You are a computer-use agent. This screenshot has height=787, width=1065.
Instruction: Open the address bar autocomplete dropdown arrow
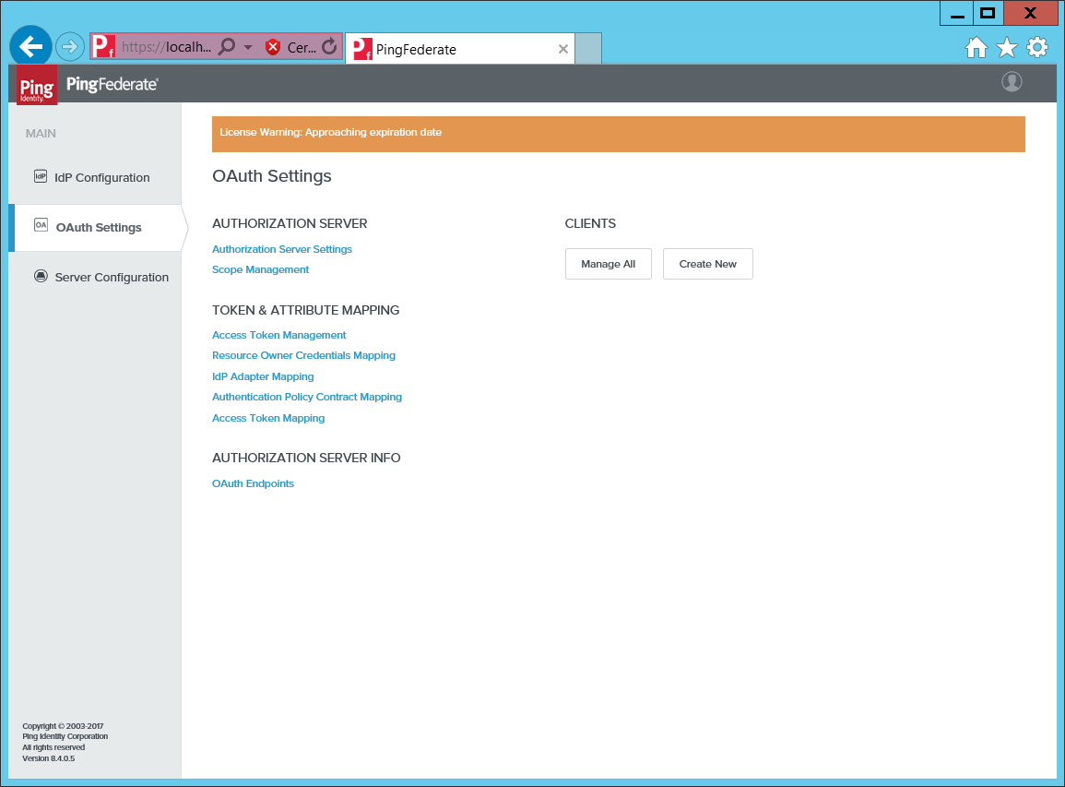pos(248,47)
